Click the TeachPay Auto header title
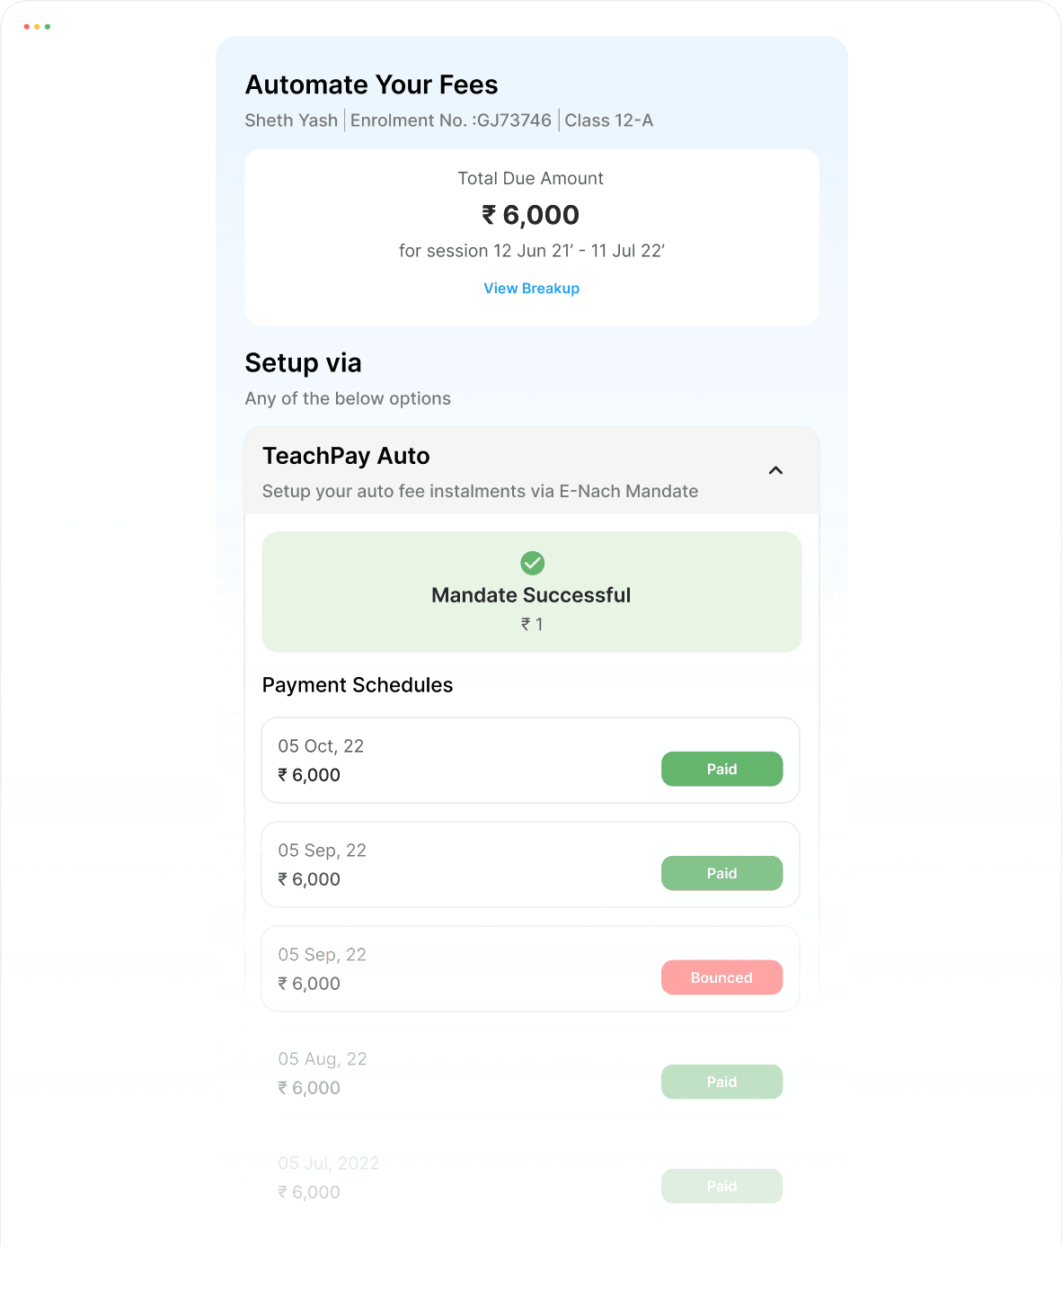The width and height of the screenshot is (1062, 1301). [346, 456]
